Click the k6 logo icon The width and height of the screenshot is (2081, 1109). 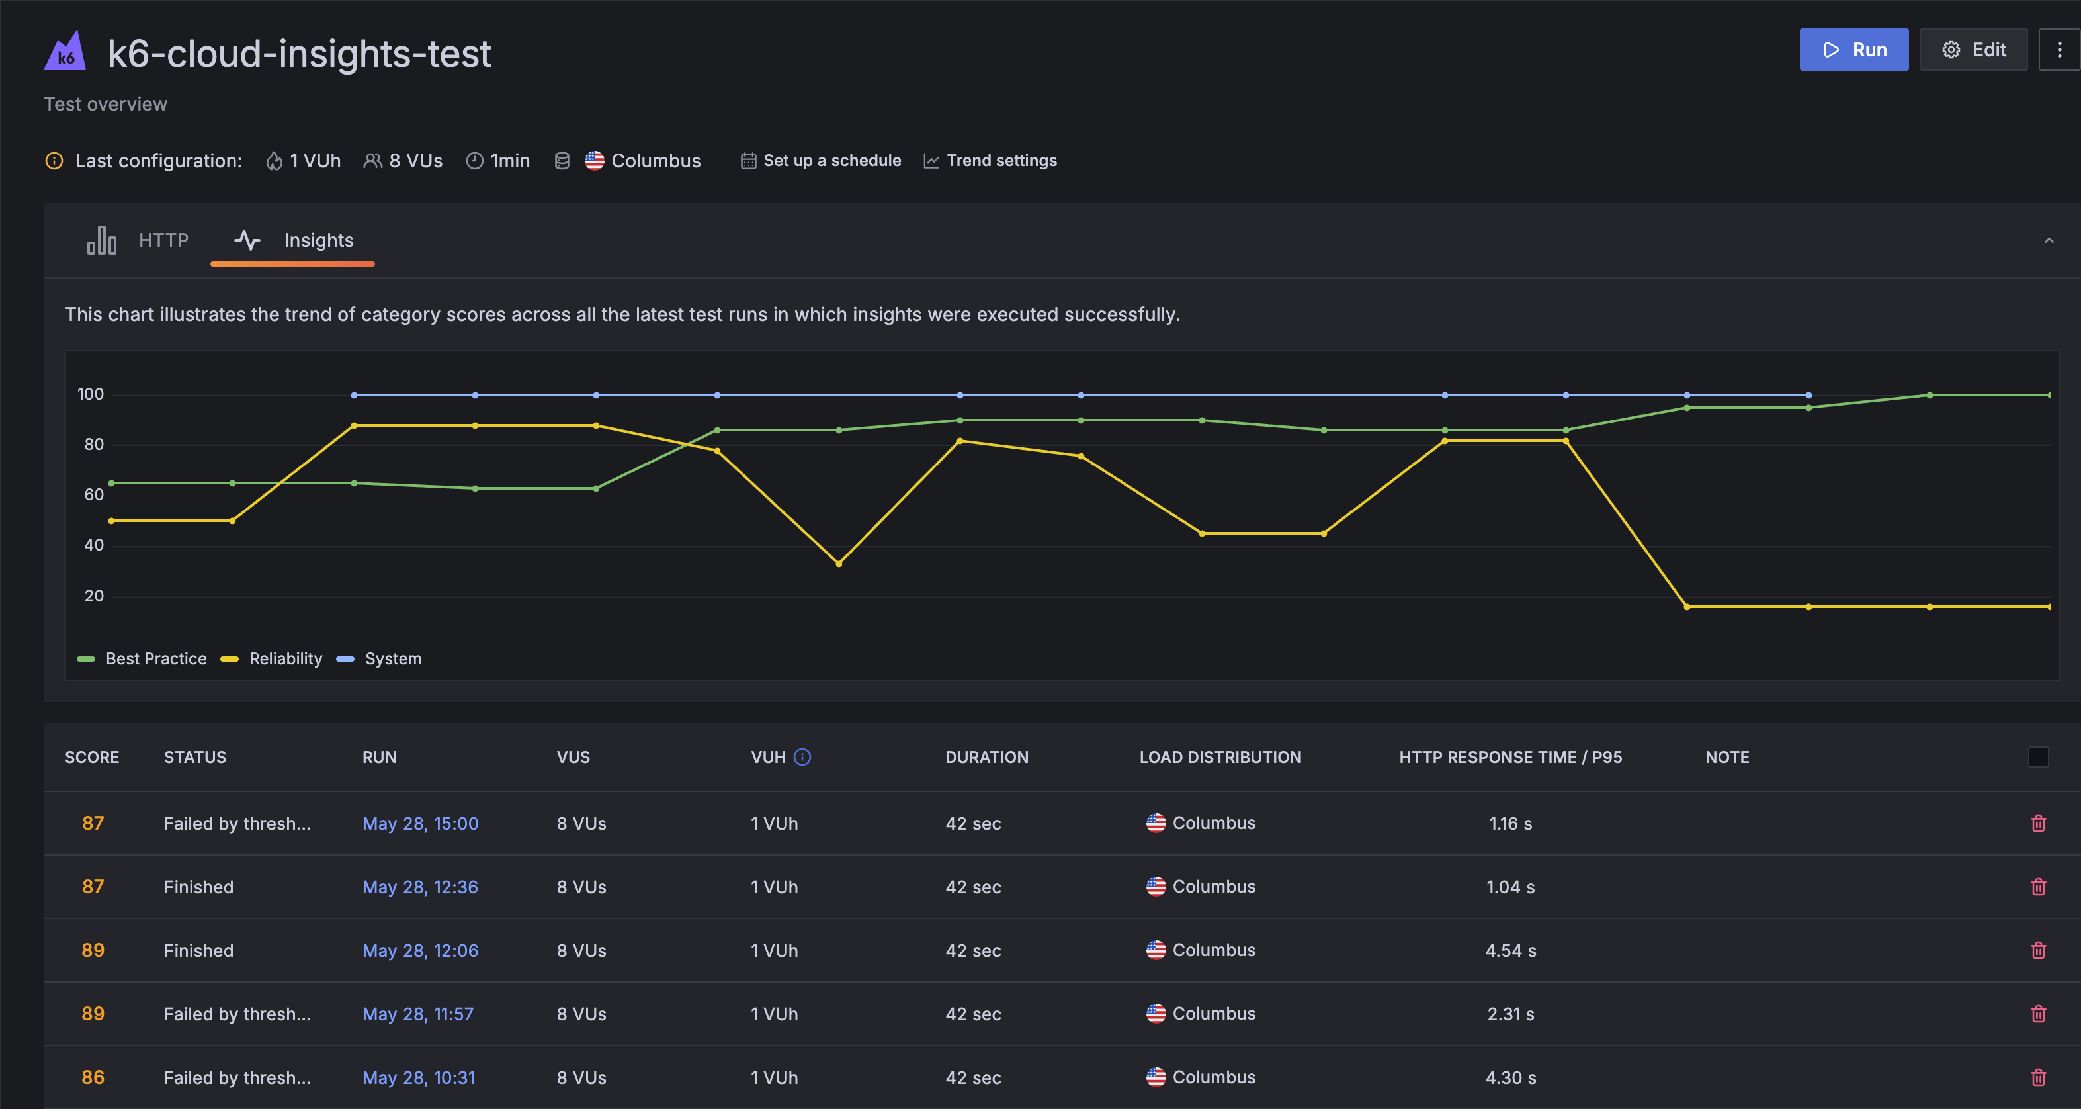pyautogui.click(x=65, y=51)
